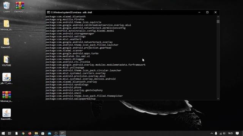Open the network tray icon
Viewport: 243px width, 136px height.
(220, 133)
